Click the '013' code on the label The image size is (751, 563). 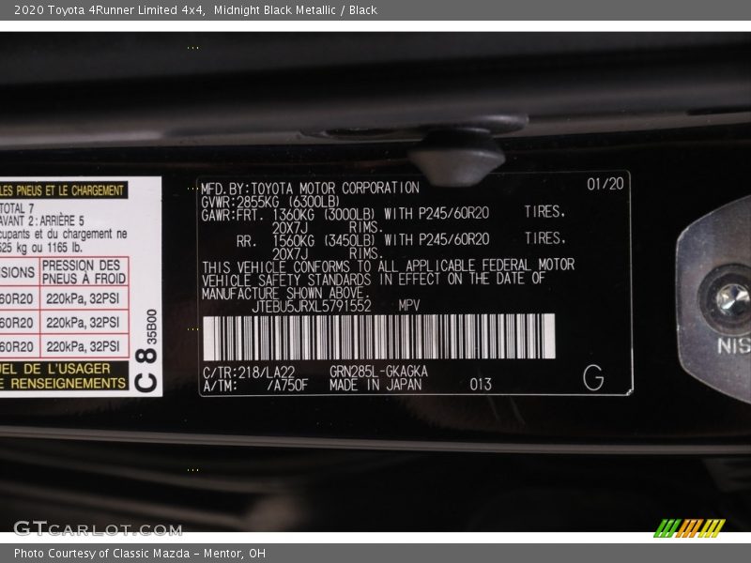pyautogui.click(x=481, y=385)
